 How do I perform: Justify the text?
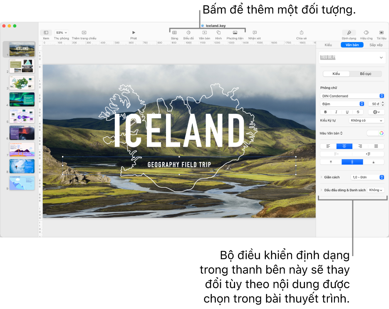coord(376,146)
